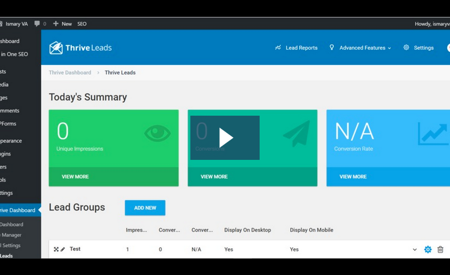Click the Thrive Leads breadcrumb

[x=120, y=73]
